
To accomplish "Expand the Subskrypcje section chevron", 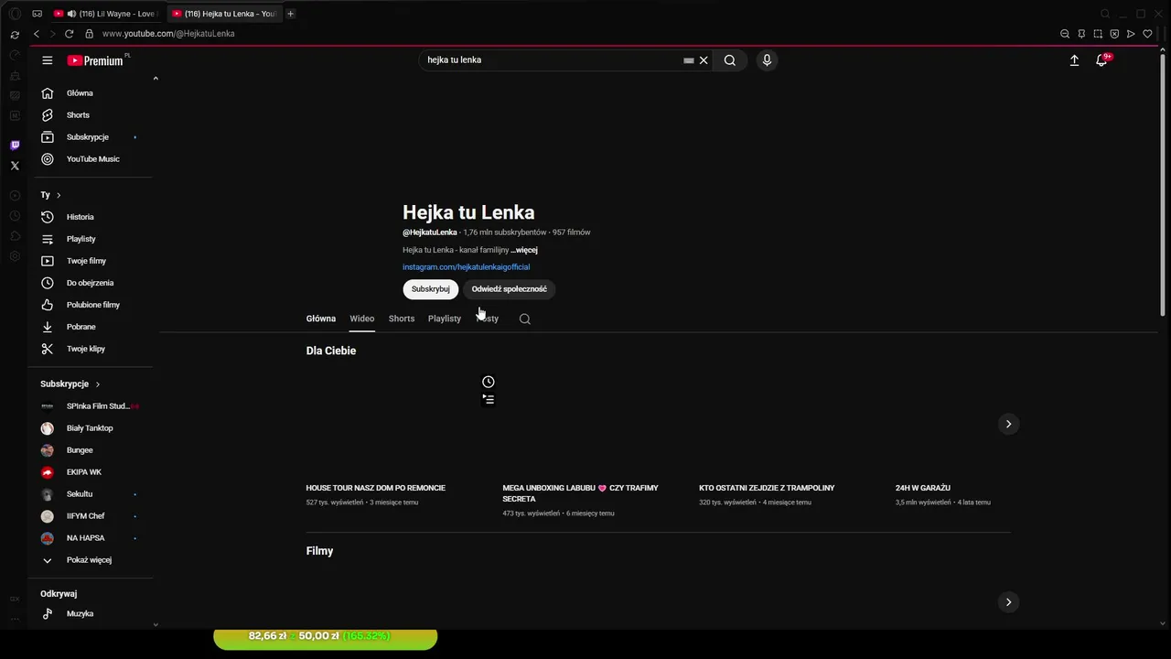I will [x=98, y=384].
